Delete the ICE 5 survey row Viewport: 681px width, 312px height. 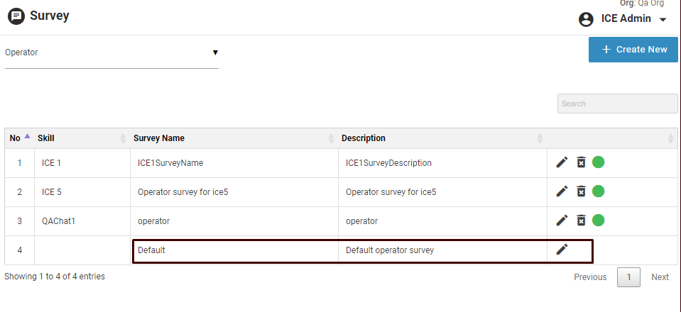581,191
